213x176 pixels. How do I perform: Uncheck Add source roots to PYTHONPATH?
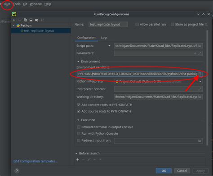79,111
